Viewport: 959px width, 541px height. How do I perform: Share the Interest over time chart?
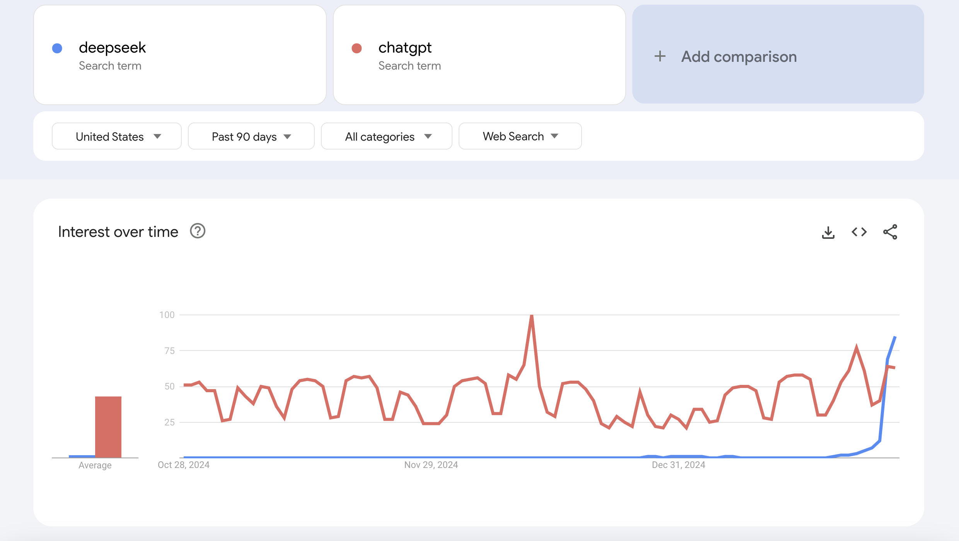[891, 231]
